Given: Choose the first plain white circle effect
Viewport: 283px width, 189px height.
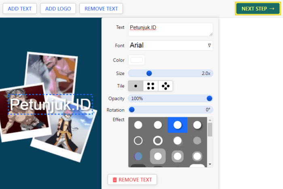Looking at the screenshot, I should [138, 125].
